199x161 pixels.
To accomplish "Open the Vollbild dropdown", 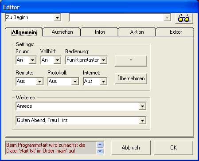I will 57,60.
